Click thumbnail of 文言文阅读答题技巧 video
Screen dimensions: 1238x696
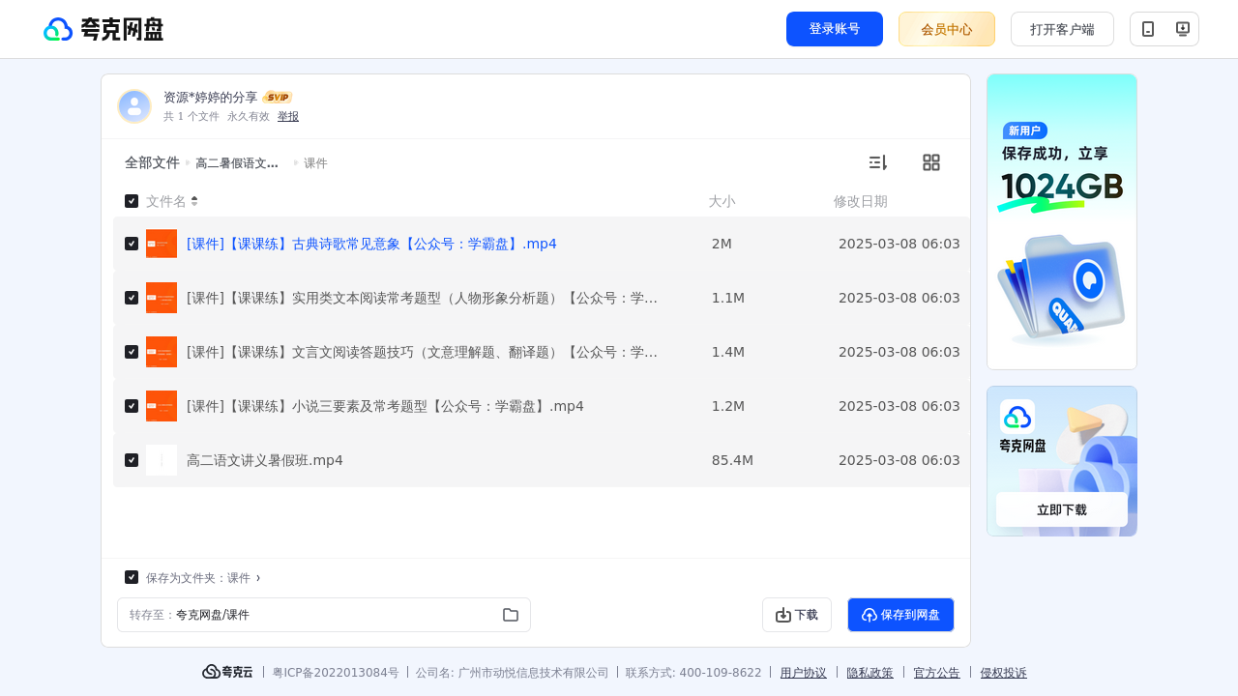(162, 352)
